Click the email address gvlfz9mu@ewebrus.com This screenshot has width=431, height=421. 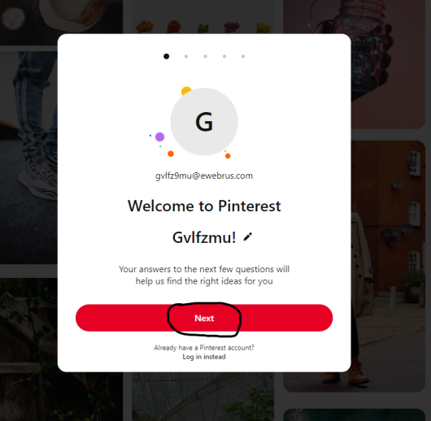[204, 176]
